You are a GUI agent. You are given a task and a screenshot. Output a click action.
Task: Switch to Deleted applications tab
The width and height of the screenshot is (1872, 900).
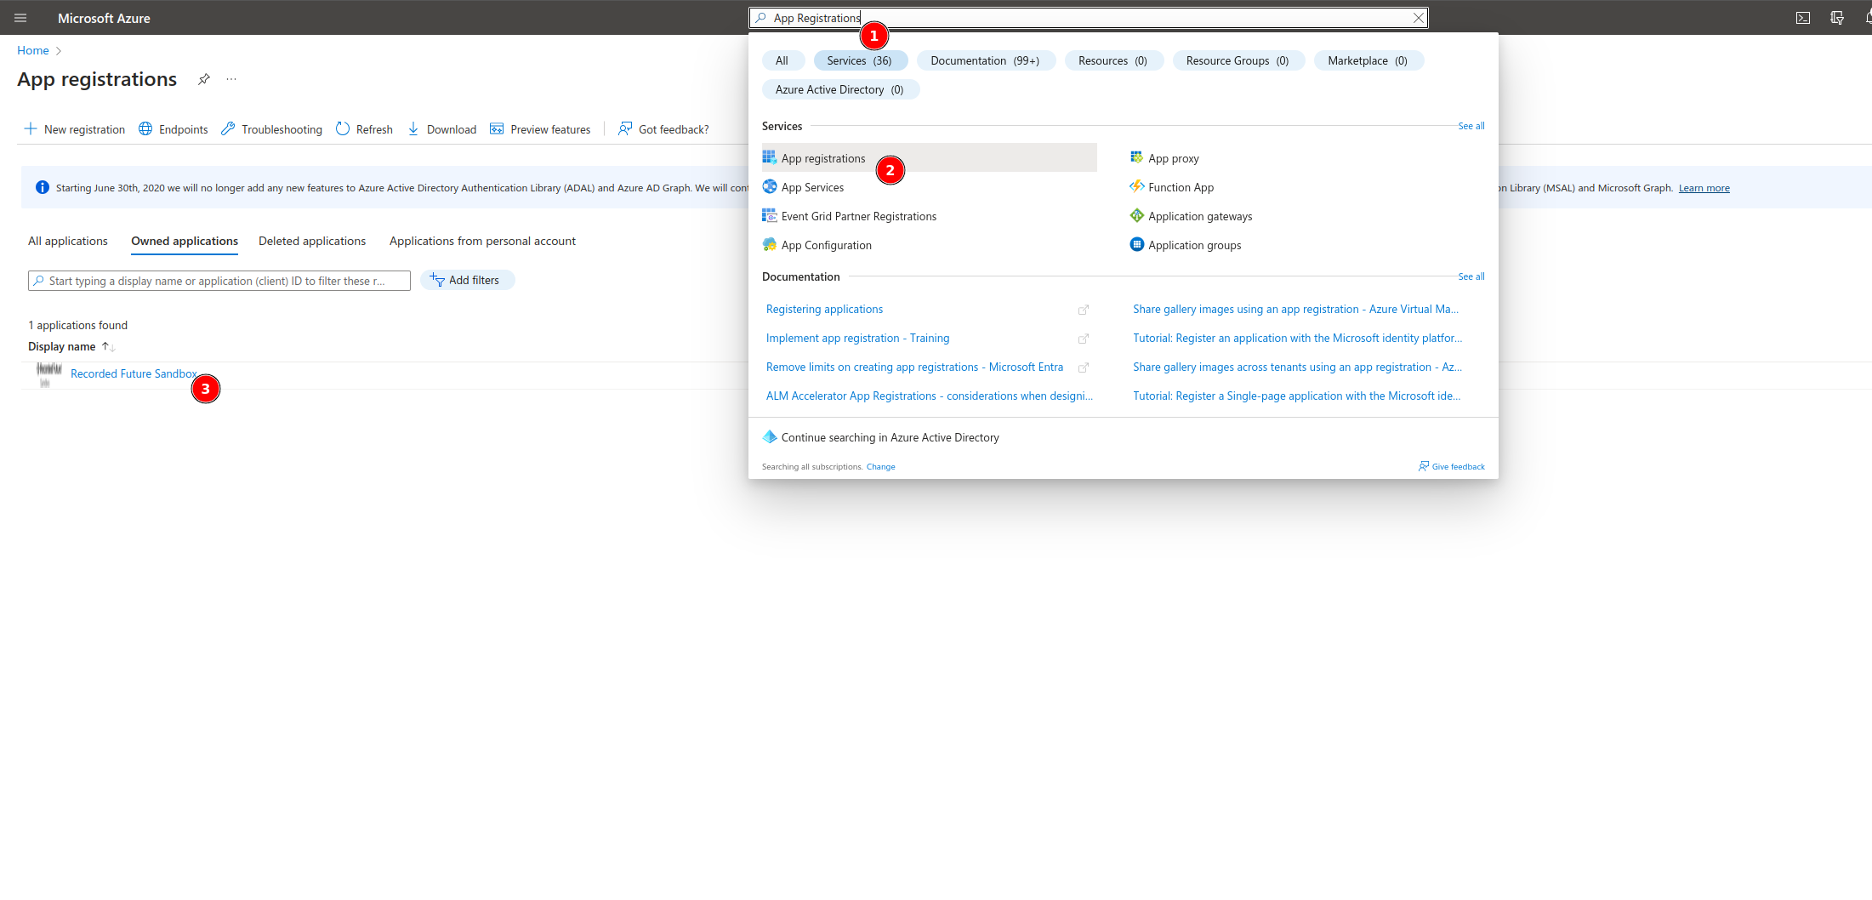[312, 242]
